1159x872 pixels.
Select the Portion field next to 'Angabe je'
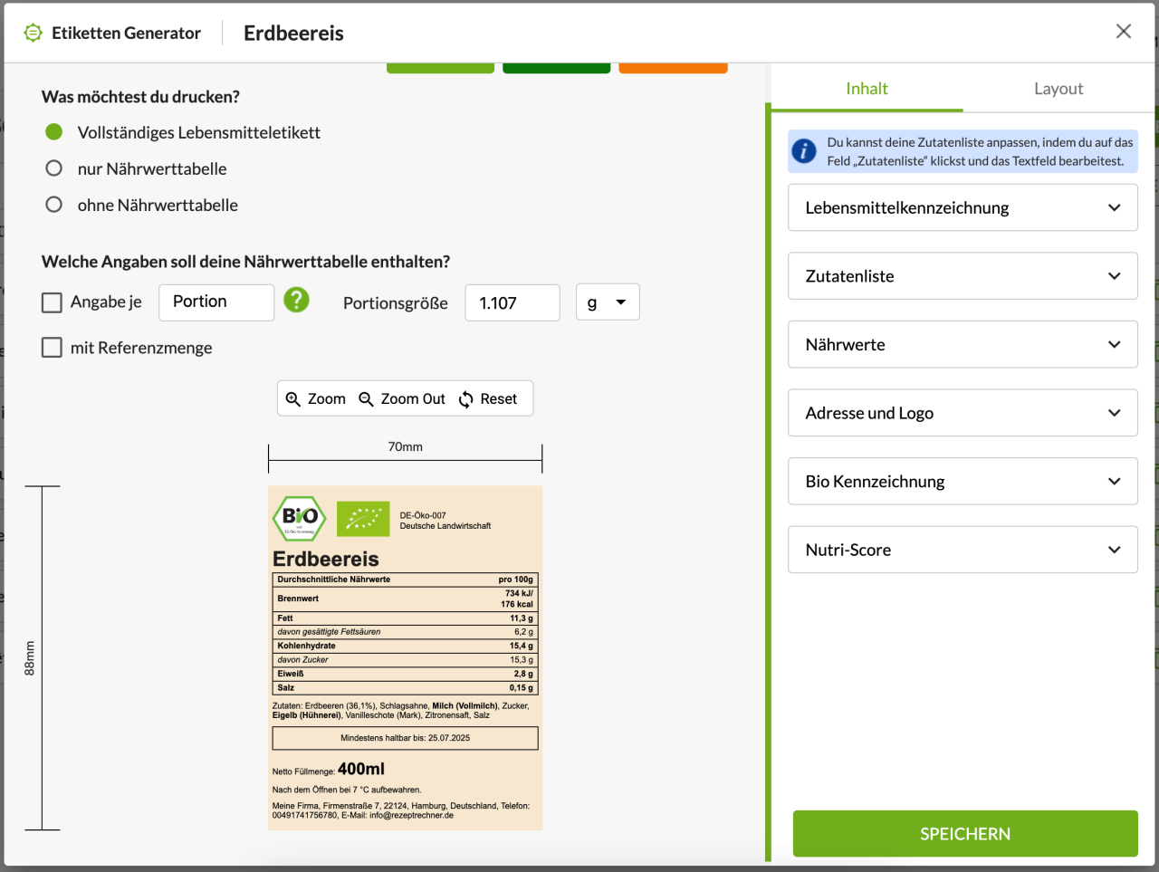[x=216, y=302]
